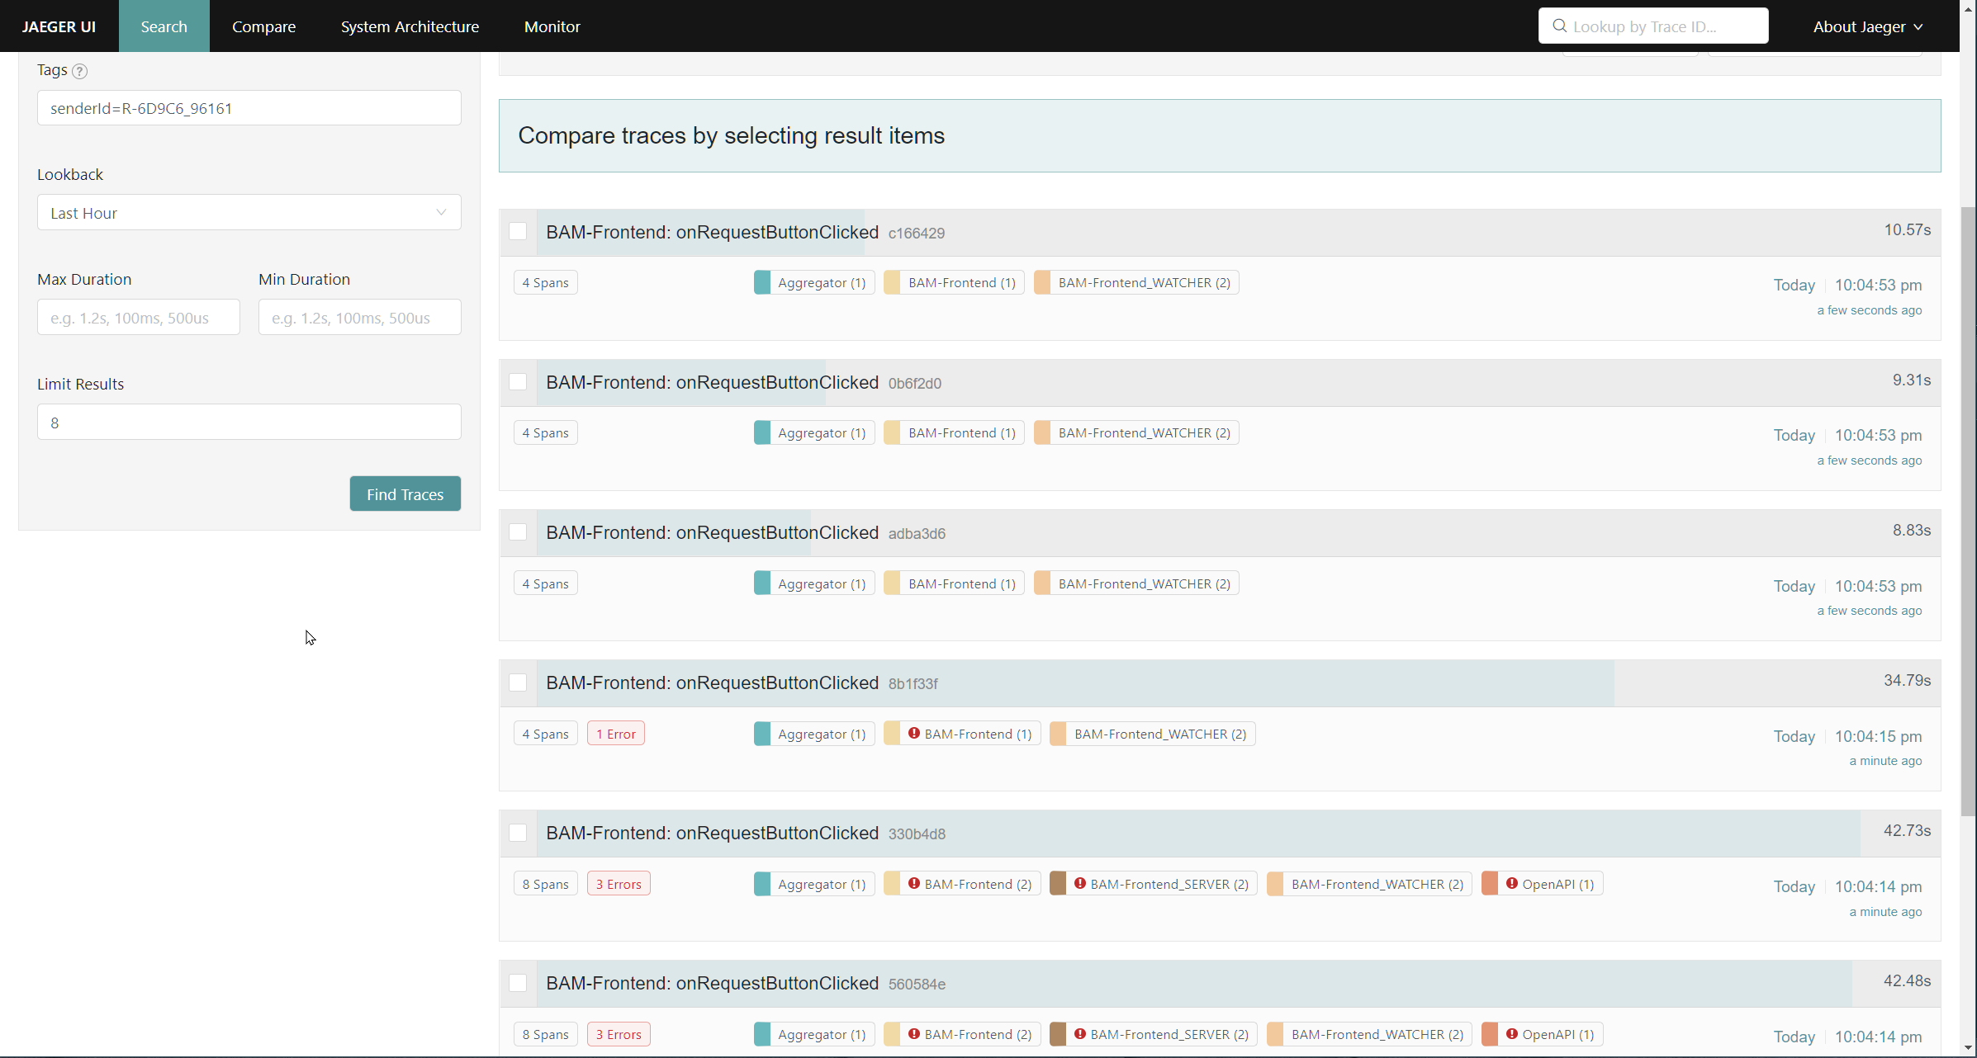This screenshot has width=1977, height=1058.
Task: Open the Lookback Last Hour dropdown
Action: tap(249, 212)
